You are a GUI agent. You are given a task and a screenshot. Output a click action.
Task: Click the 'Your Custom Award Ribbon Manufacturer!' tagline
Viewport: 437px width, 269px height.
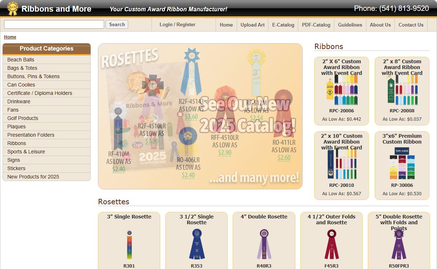click(x=168, y=9)
